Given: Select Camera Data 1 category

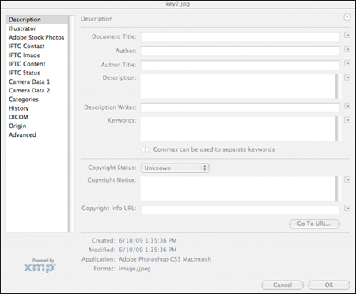Looking at the screenshot, I should pos(29,81).
